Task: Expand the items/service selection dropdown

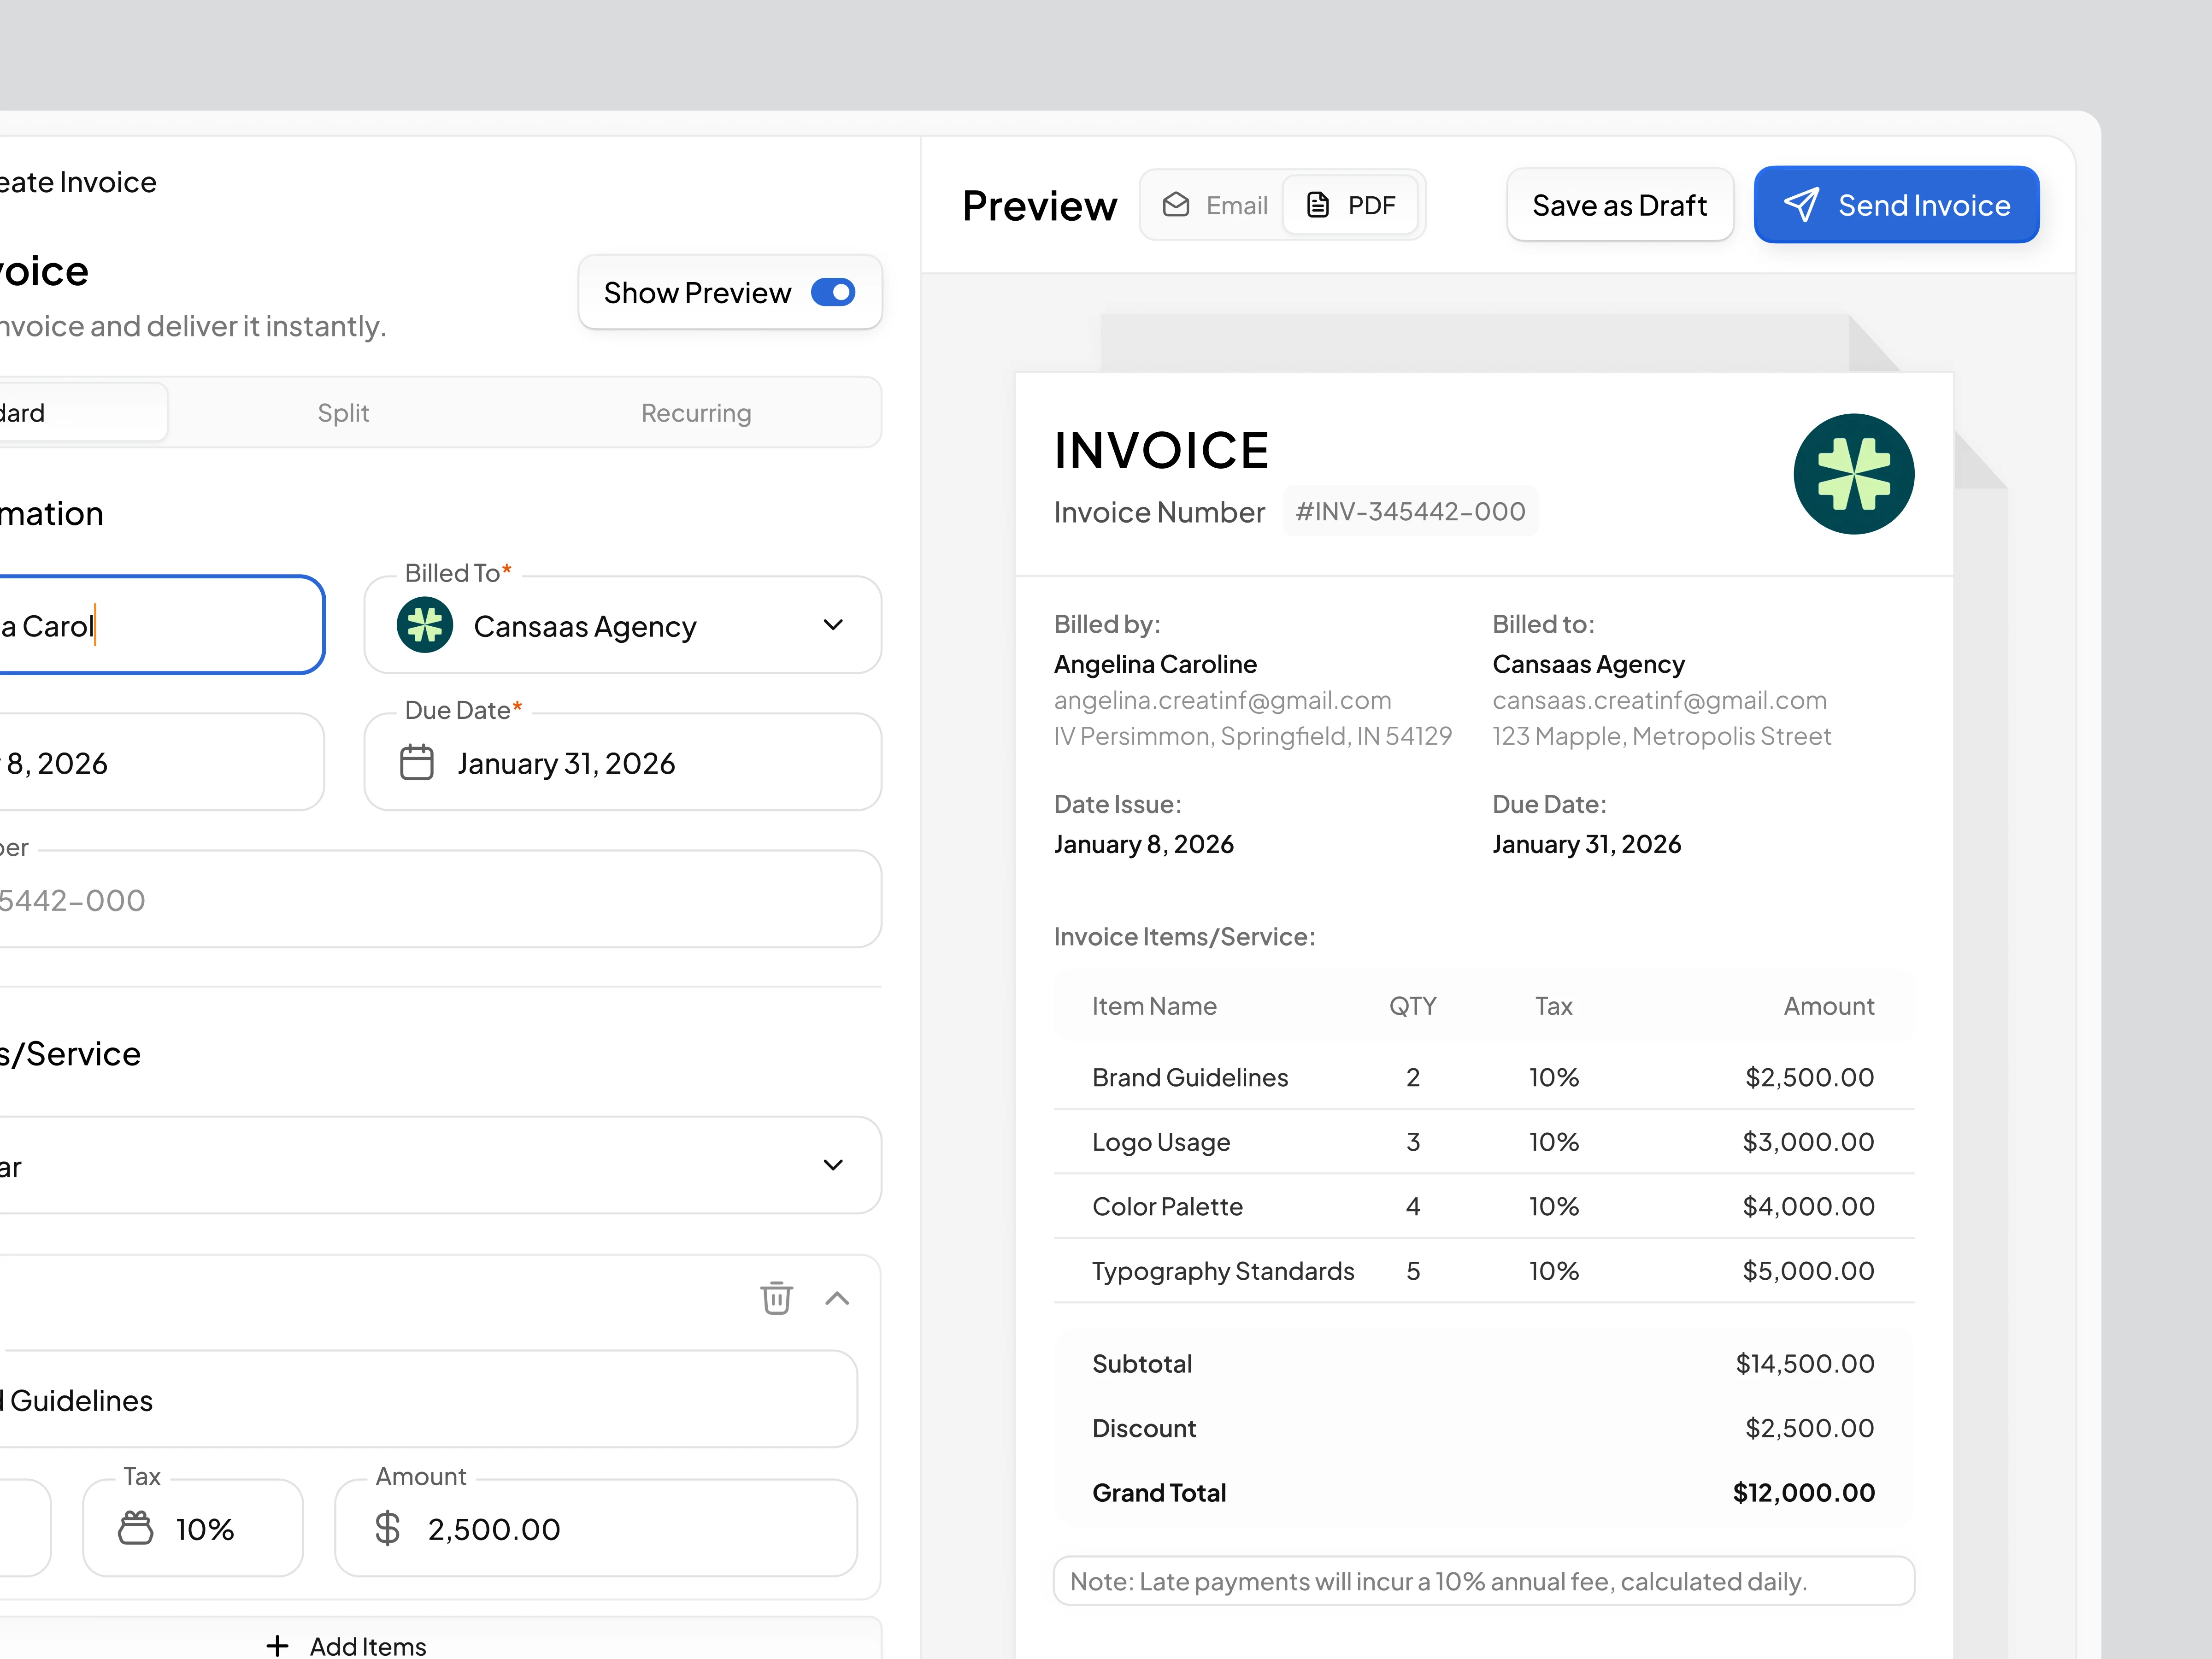Action: click(833, 1165)
